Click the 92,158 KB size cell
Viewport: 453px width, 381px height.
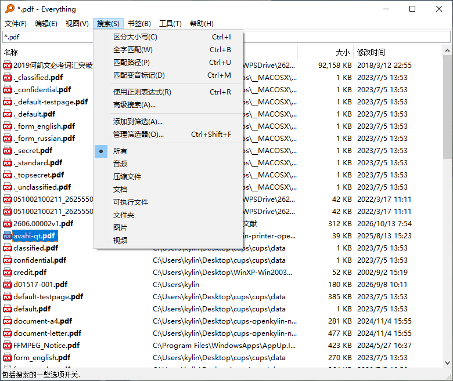point(335,66)
